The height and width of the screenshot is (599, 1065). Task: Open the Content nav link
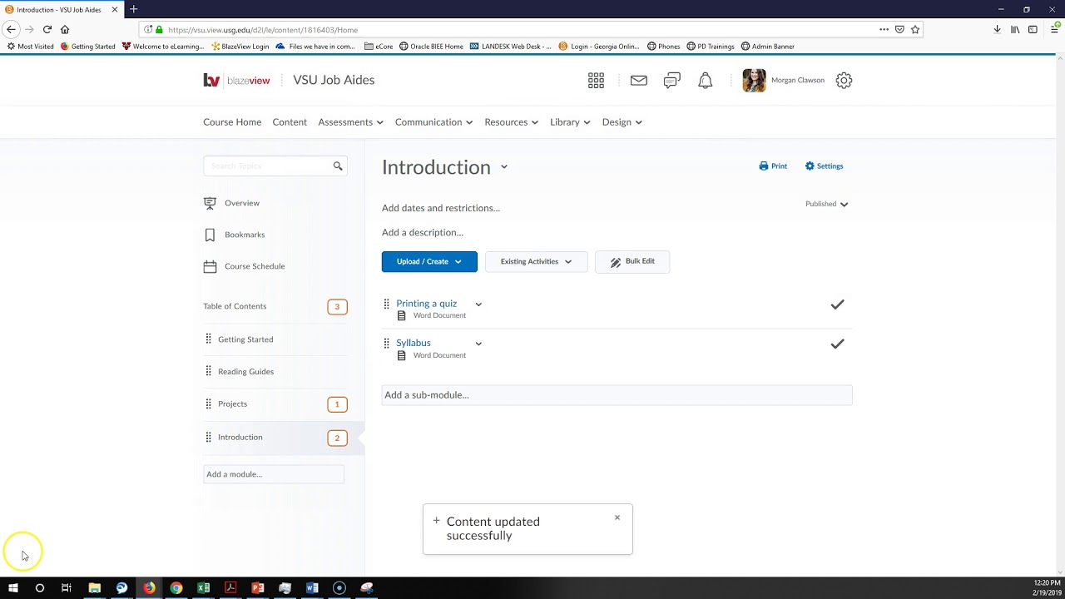(x=290, y=122)
